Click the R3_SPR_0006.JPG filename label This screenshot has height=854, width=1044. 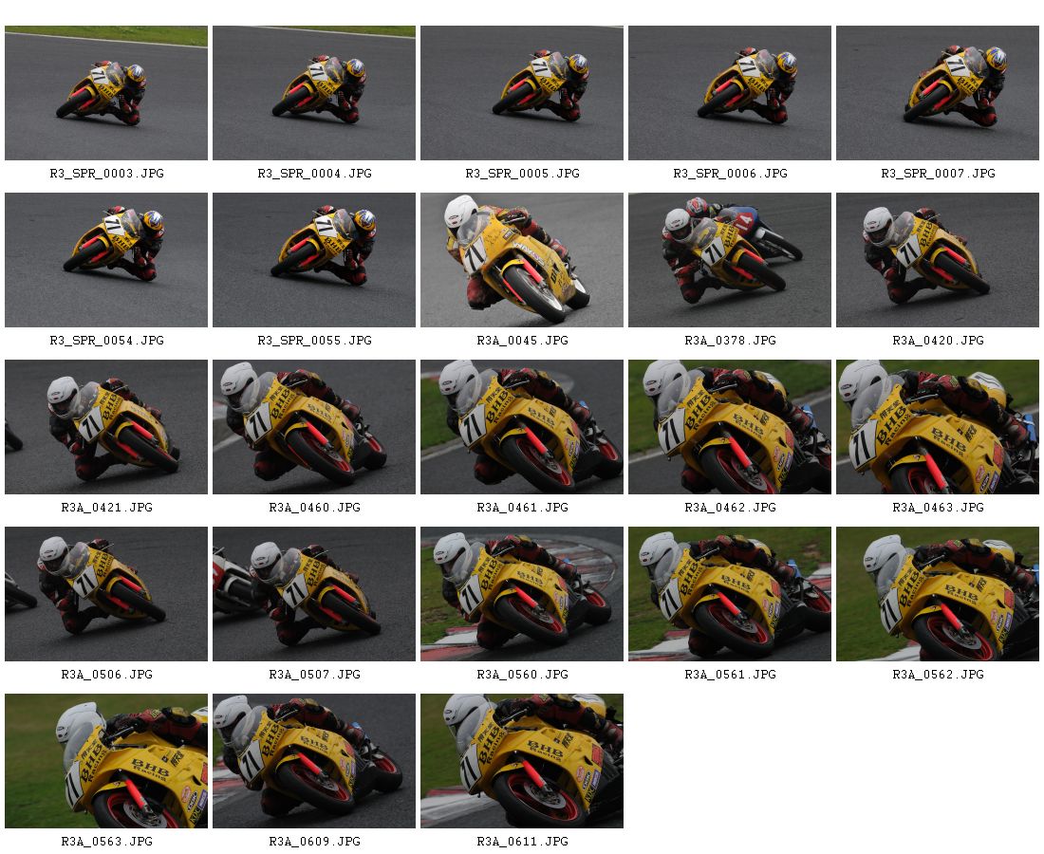coord(731,173)
